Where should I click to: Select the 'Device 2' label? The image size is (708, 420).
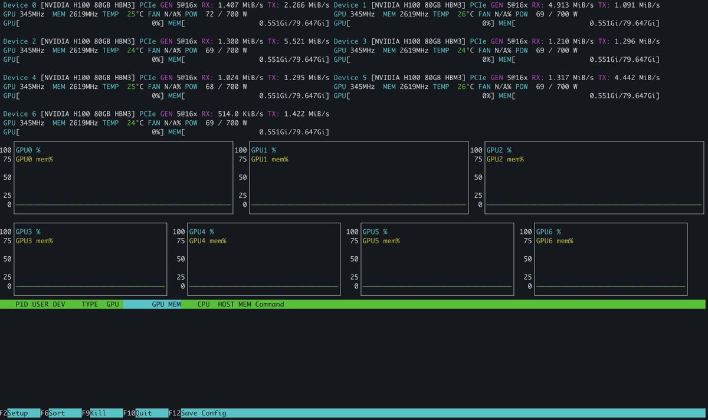(20, 41)
